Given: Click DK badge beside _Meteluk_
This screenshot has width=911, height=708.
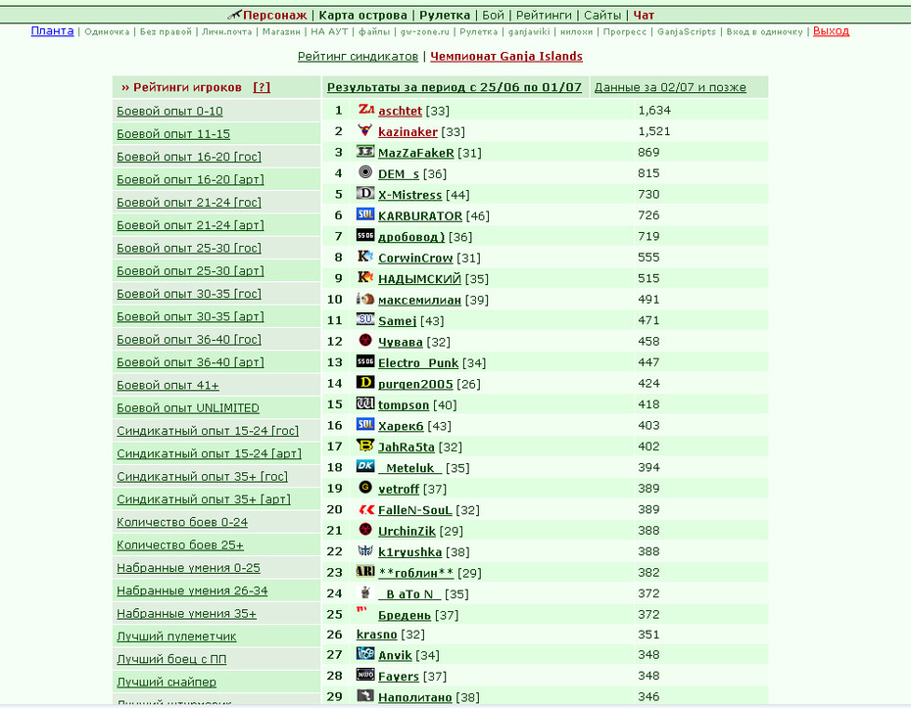Looking at the screenshot, I should coord(365,466).
